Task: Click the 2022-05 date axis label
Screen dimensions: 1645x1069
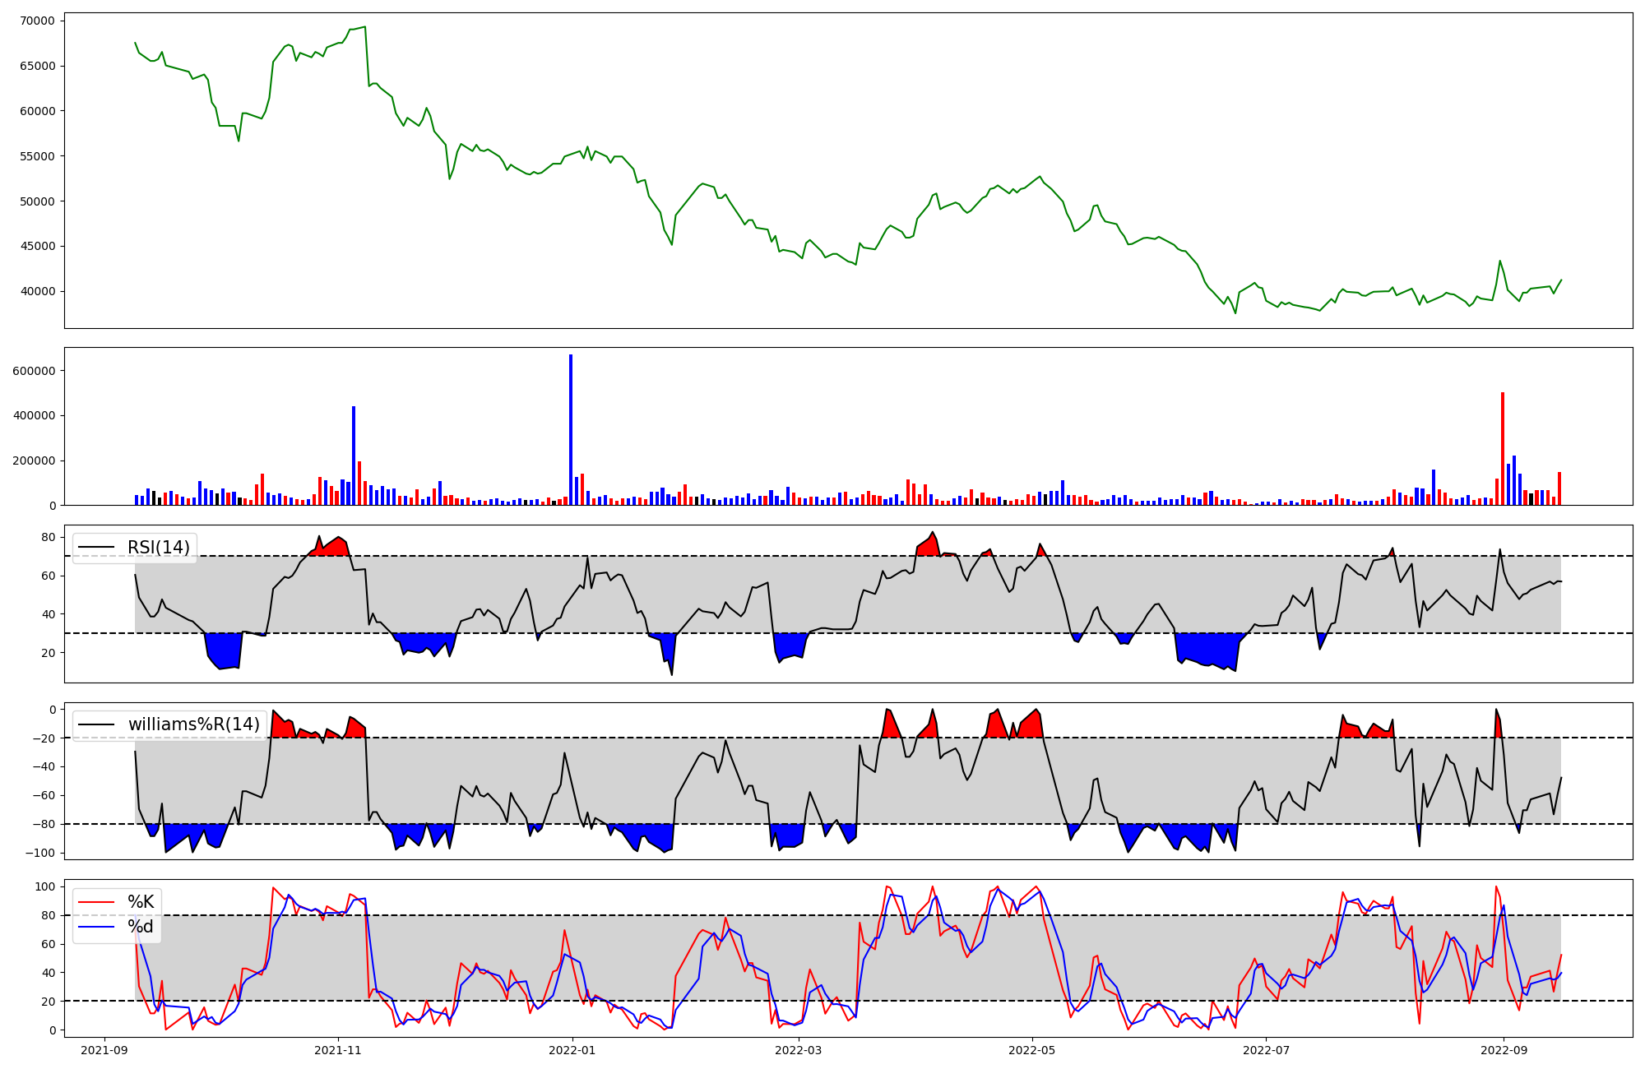Action: tap(1031, 1050)
